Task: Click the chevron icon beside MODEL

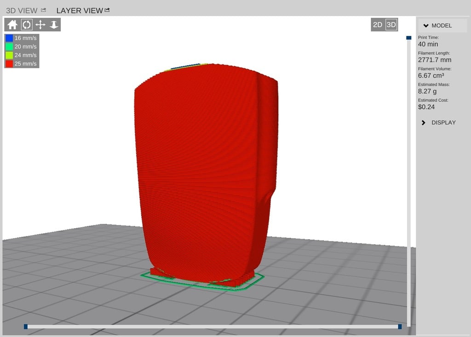Action: [426, 26]
